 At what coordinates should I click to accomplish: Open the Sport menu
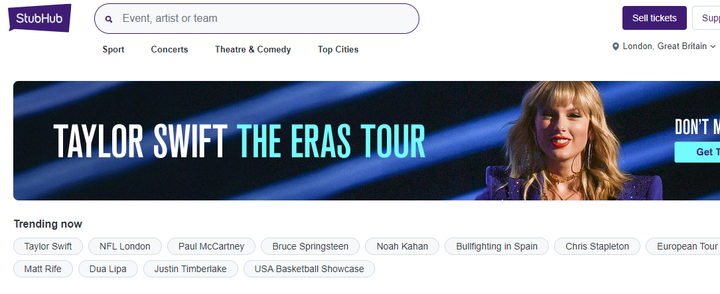pyautogui.click(x=113, y=49)
